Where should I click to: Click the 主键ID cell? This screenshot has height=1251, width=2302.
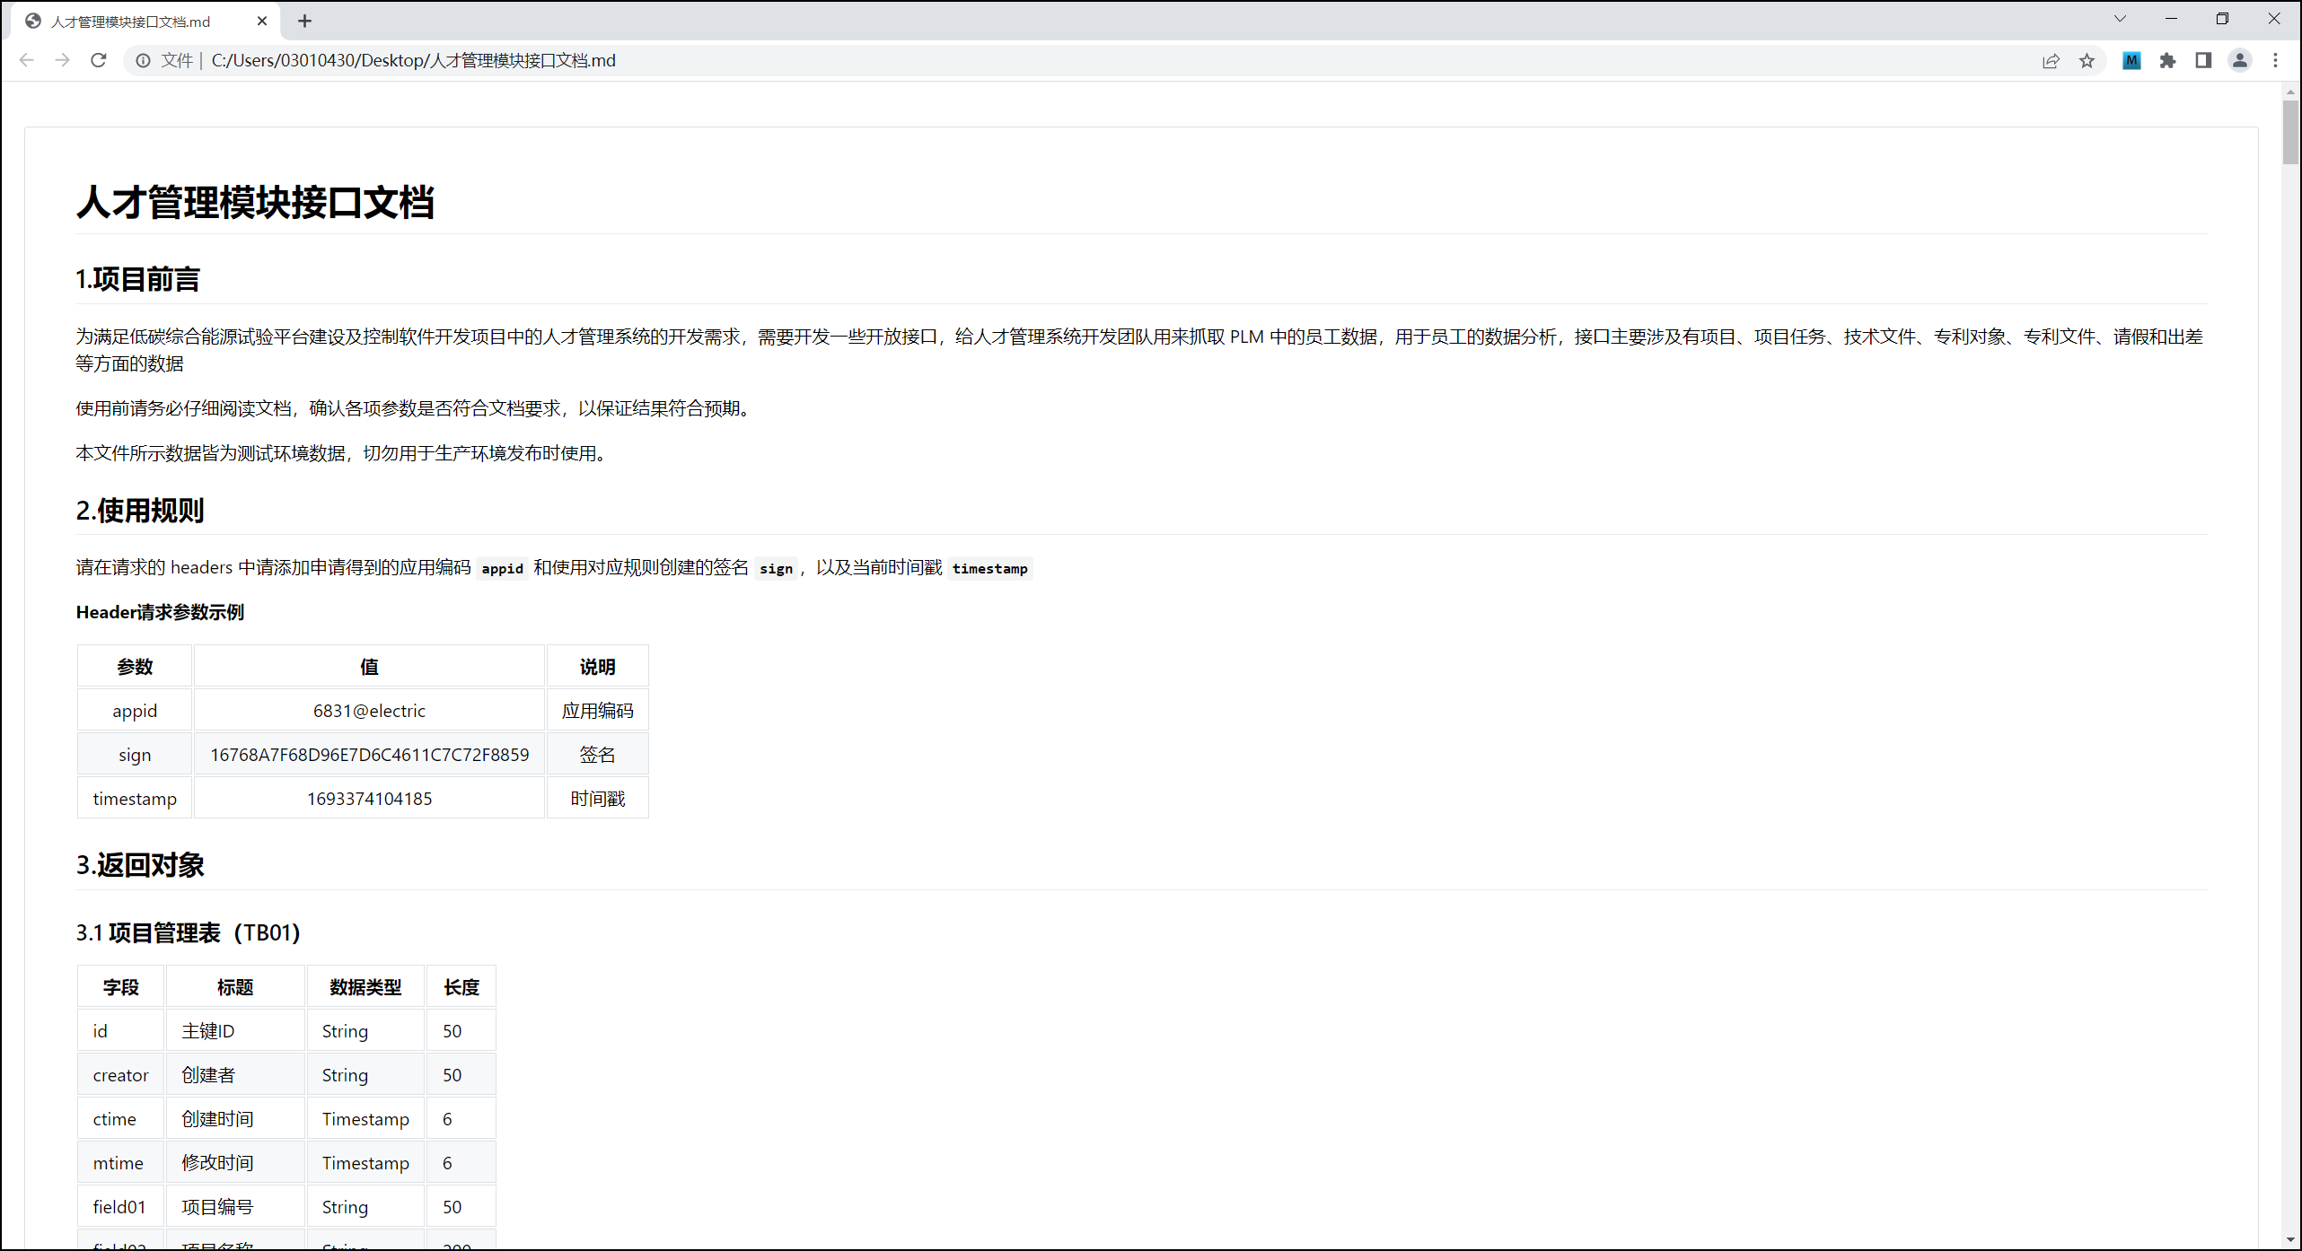(x=235, y=1031)
